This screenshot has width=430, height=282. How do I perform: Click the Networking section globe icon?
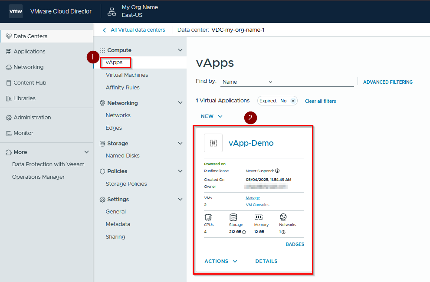[102, 103]
